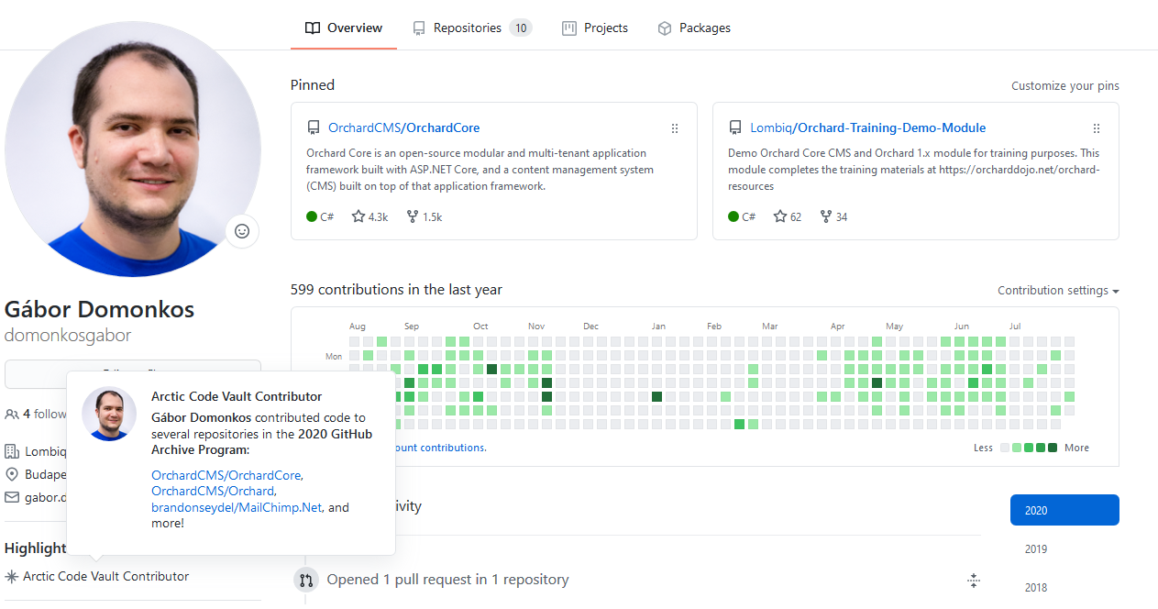
Task: Open OrchardCMS/OrchardCore link in popover
Action: [x=226, y=475]
